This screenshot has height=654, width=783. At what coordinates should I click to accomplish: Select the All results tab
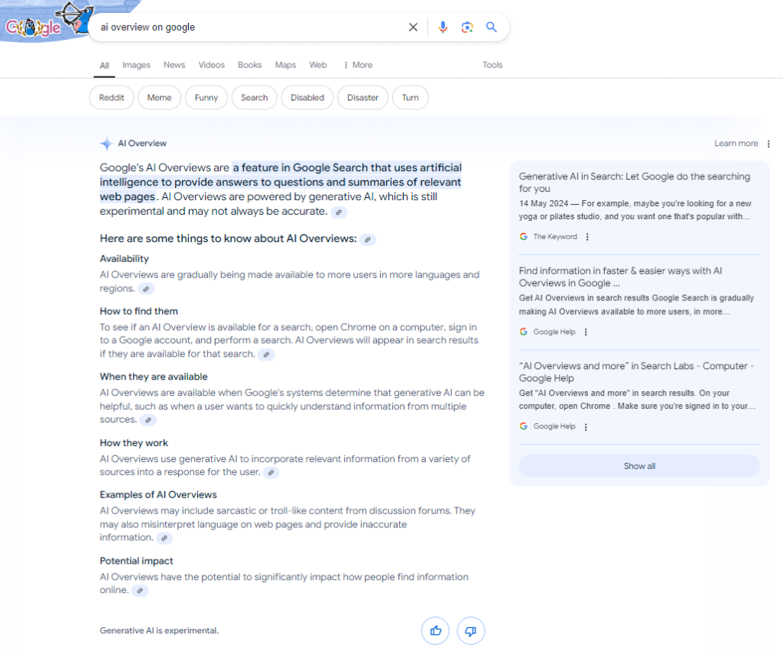[x=104, y=66]
